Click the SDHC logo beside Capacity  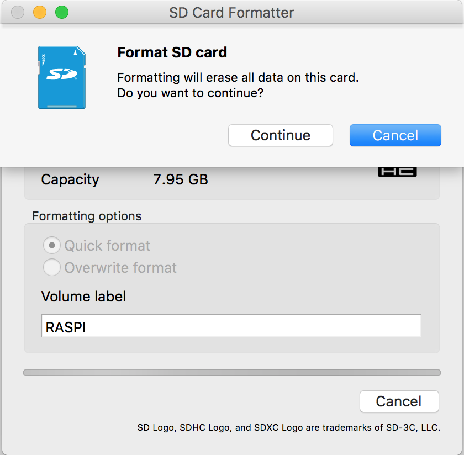[x=397, y=172]
